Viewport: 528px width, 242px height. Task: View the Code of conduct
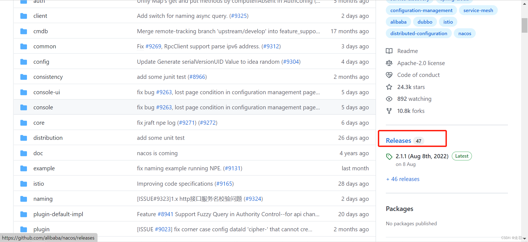pos(418,75)
